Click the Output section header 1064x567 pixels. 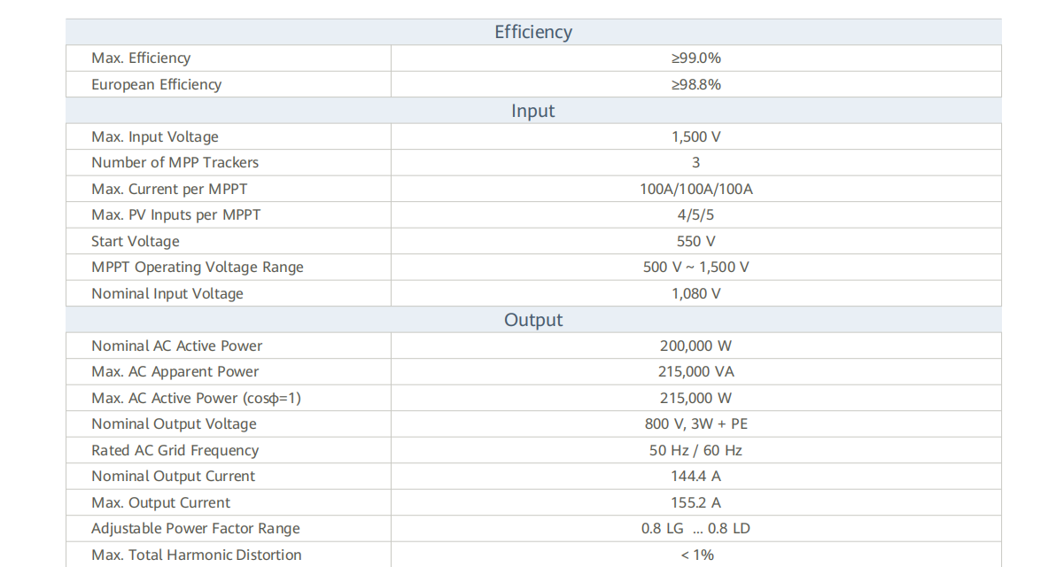(x=533, y=320)
